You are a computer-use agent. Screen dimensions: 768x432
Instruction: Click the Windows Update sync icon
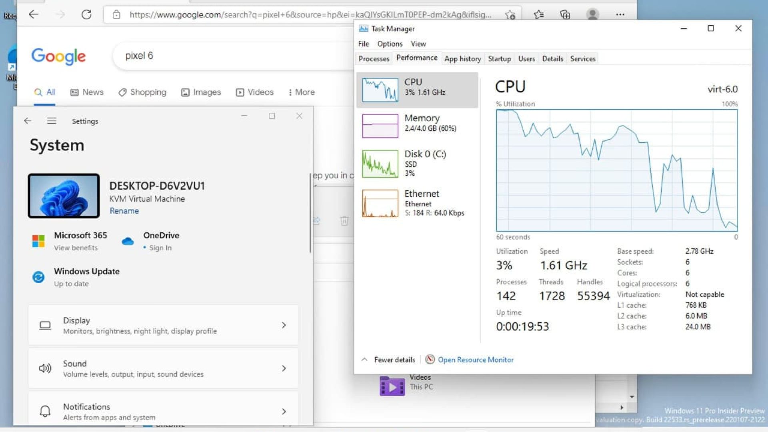(38, 277)
